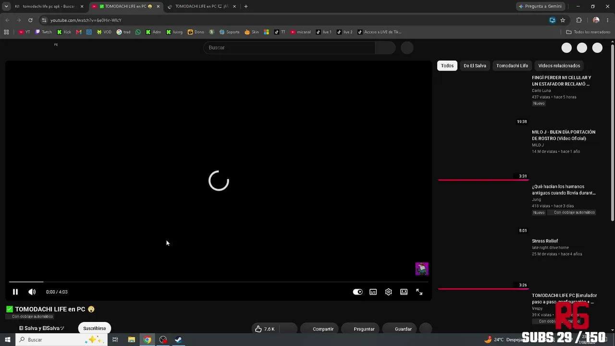Select the Videos relacionados filter chip

click(x=559, y=66)
